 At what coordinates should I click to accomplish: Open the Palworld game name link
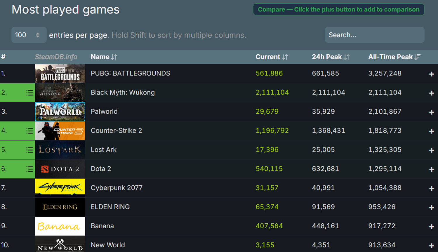point(104,112)
